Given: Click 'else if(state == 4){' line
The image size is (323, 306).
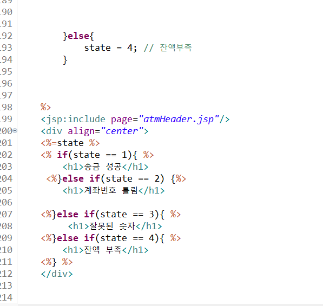Looking at the screenshot, I should pyautogui.click(x=111, y=238).
